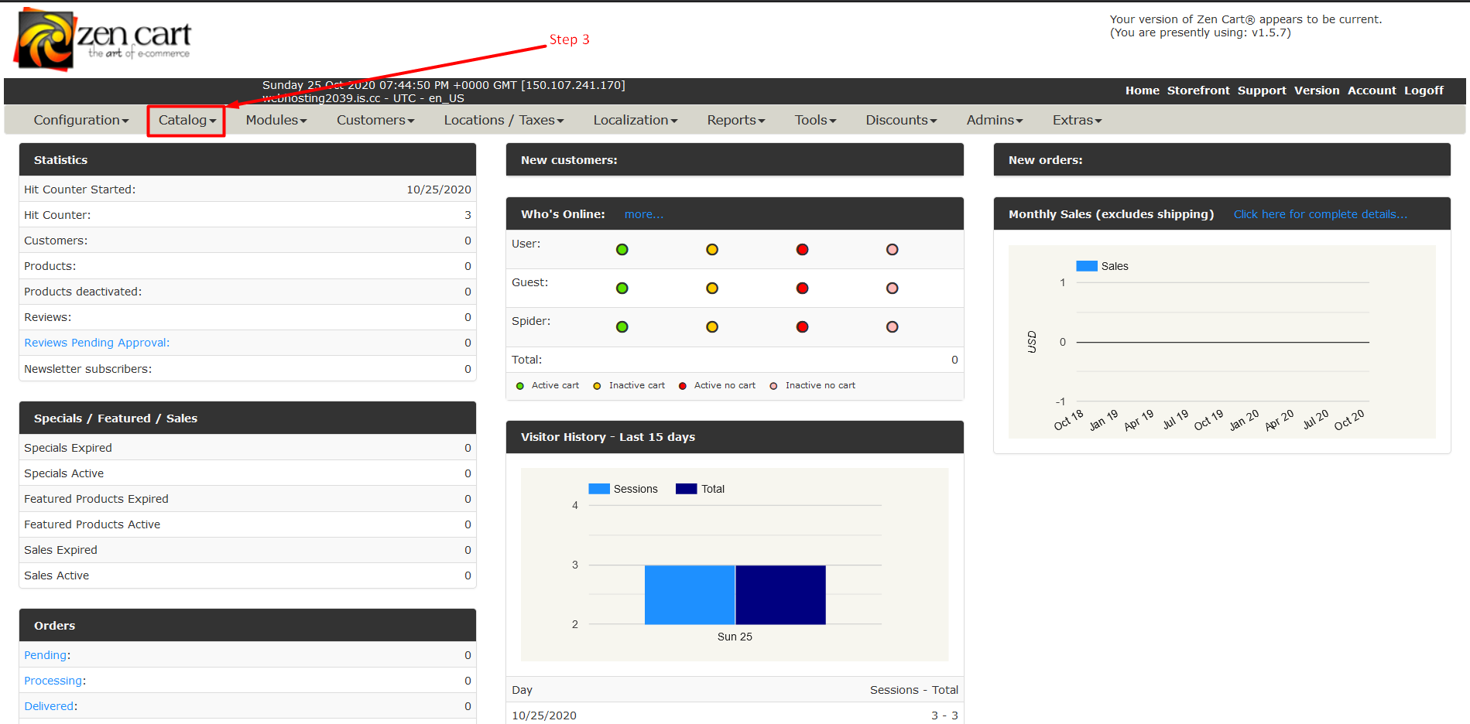
Task: Follow 'Click here for complete details...' link
Action: 1321,214
